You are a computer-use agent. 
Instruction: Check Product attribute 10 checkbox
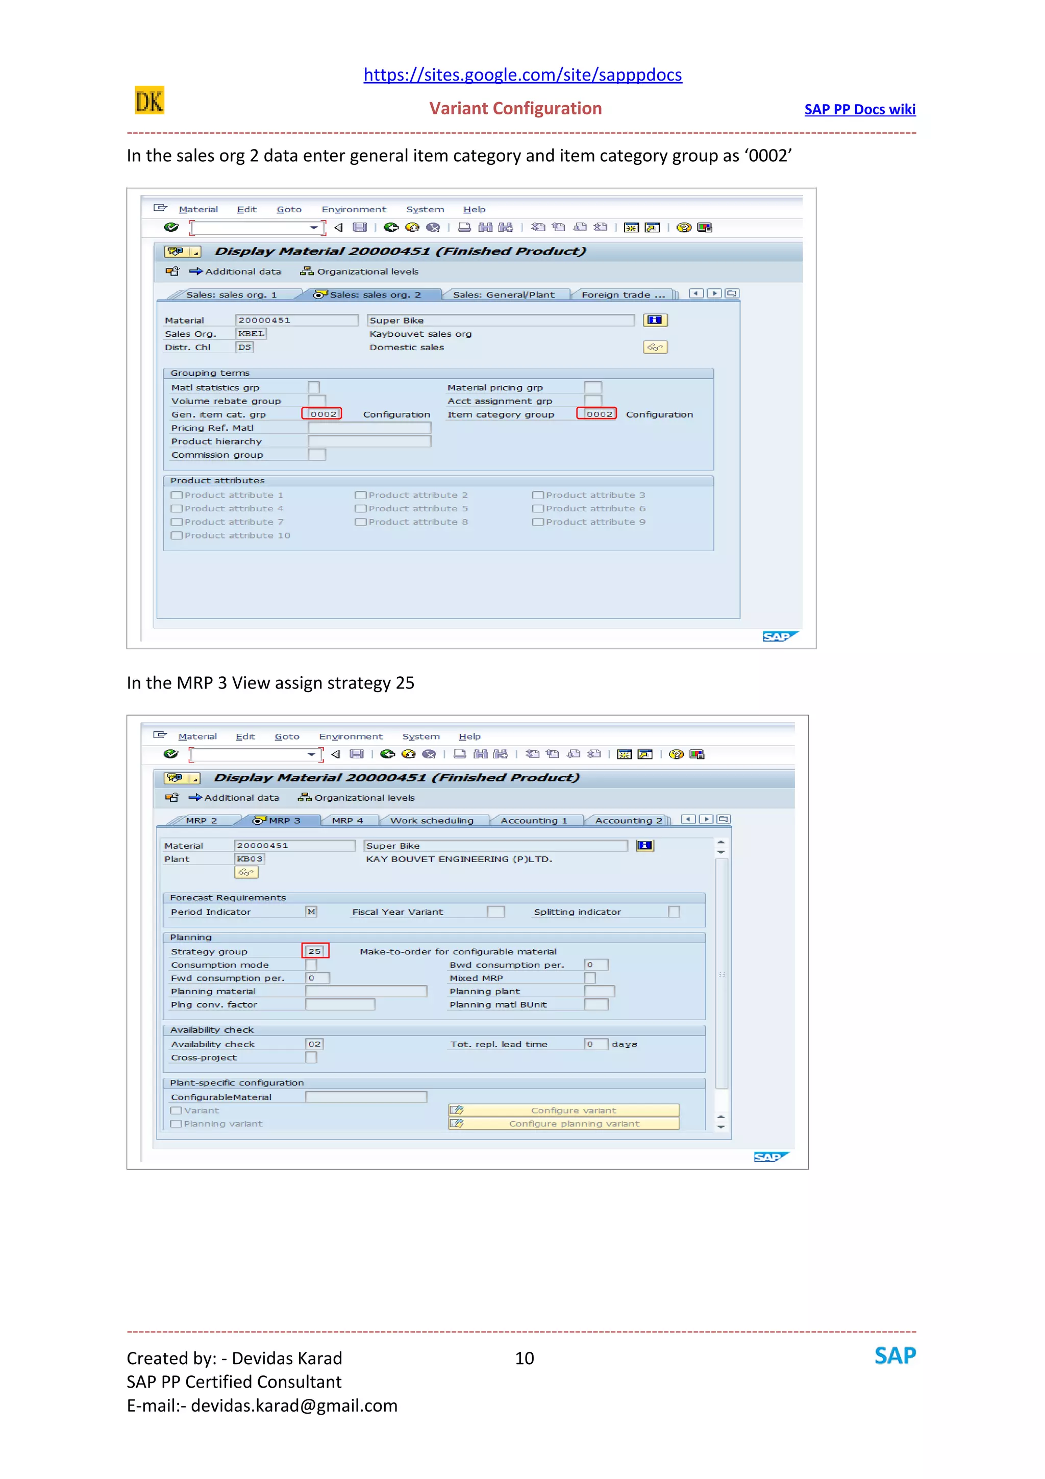176,536
